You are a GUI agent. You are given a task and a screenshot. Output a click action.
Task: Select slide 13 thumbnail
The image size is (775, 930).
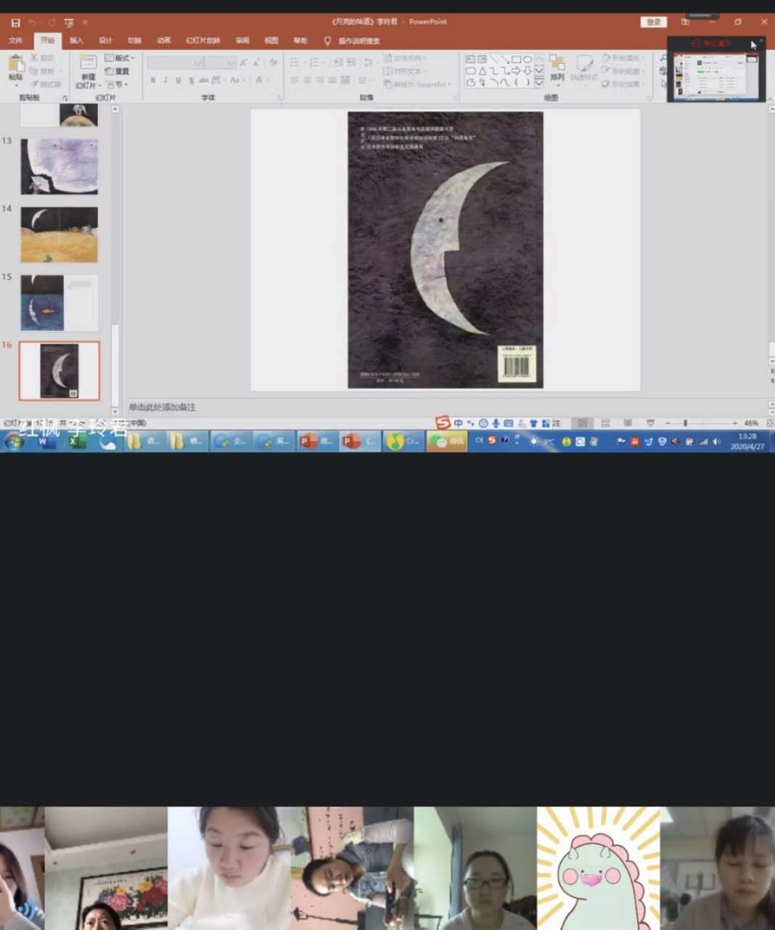click(59, 166)
